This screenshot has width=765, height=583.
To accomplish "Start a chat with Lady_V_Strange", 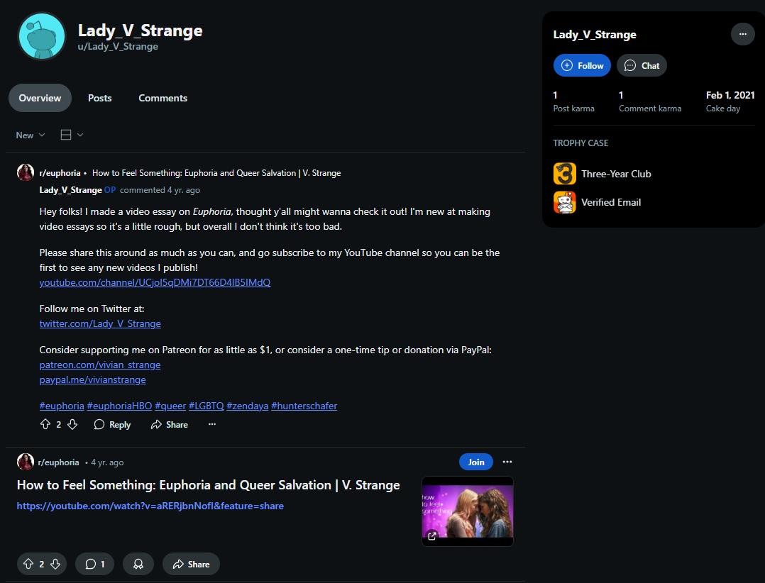I will pos(642,65).
